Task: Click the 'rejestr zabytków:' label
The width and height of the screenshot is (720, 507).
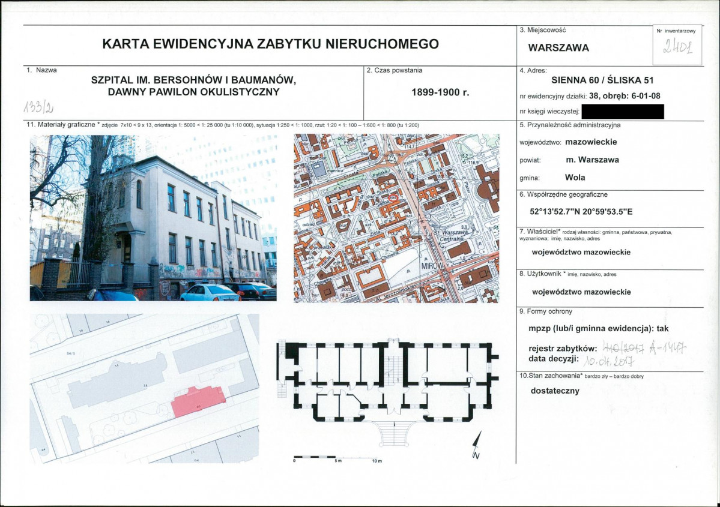Action: point(563,349)
